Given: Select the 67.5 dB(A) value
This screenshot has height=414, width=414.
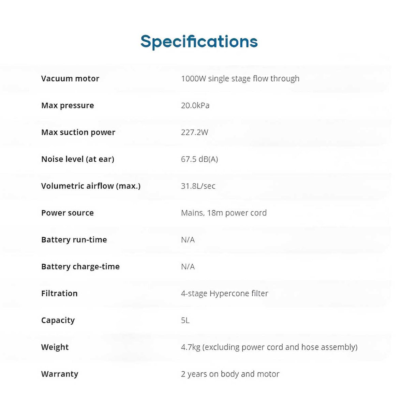Looking at the screenshot, I should [x=199, y=159].
